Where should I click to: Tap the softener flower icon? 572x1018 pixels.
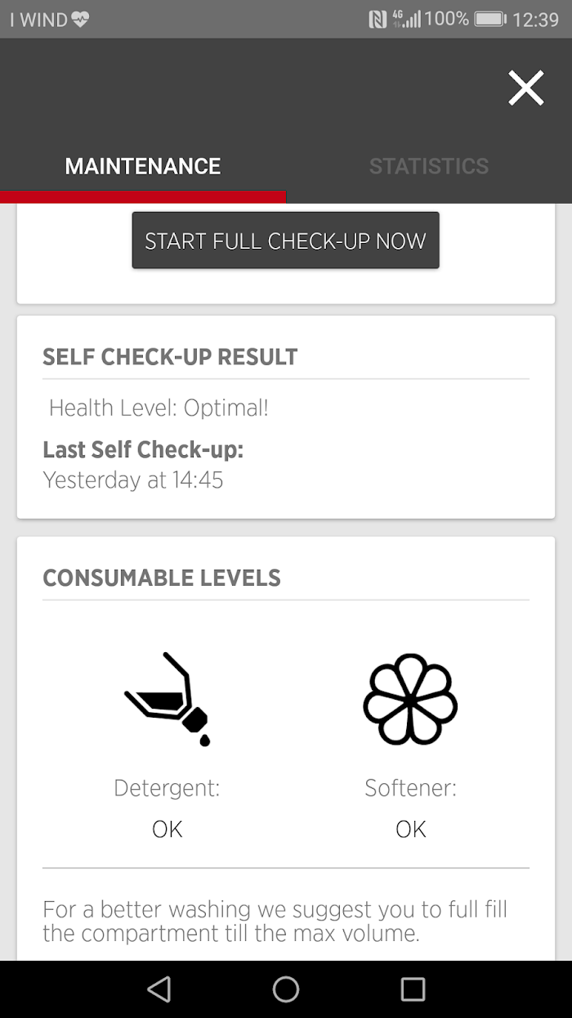pyautogui.click(x=410, y=700)
